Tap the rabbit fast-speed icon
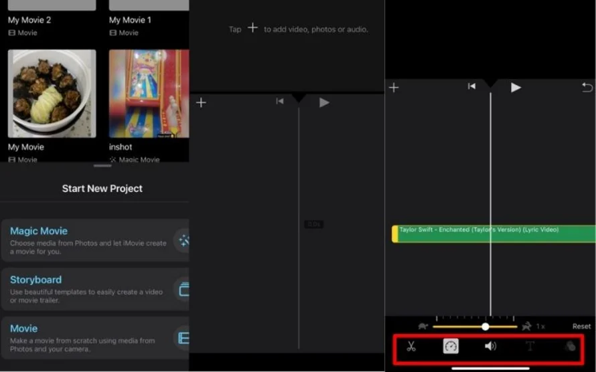 pyautogui.click(x=527, y=327)
